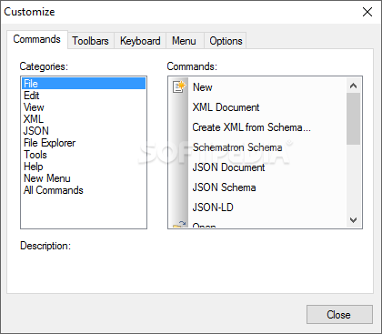The width and height of the screenshot is (382, 334).
Task: Open the Keyboard tab
Action: click(x=140, y=41)
